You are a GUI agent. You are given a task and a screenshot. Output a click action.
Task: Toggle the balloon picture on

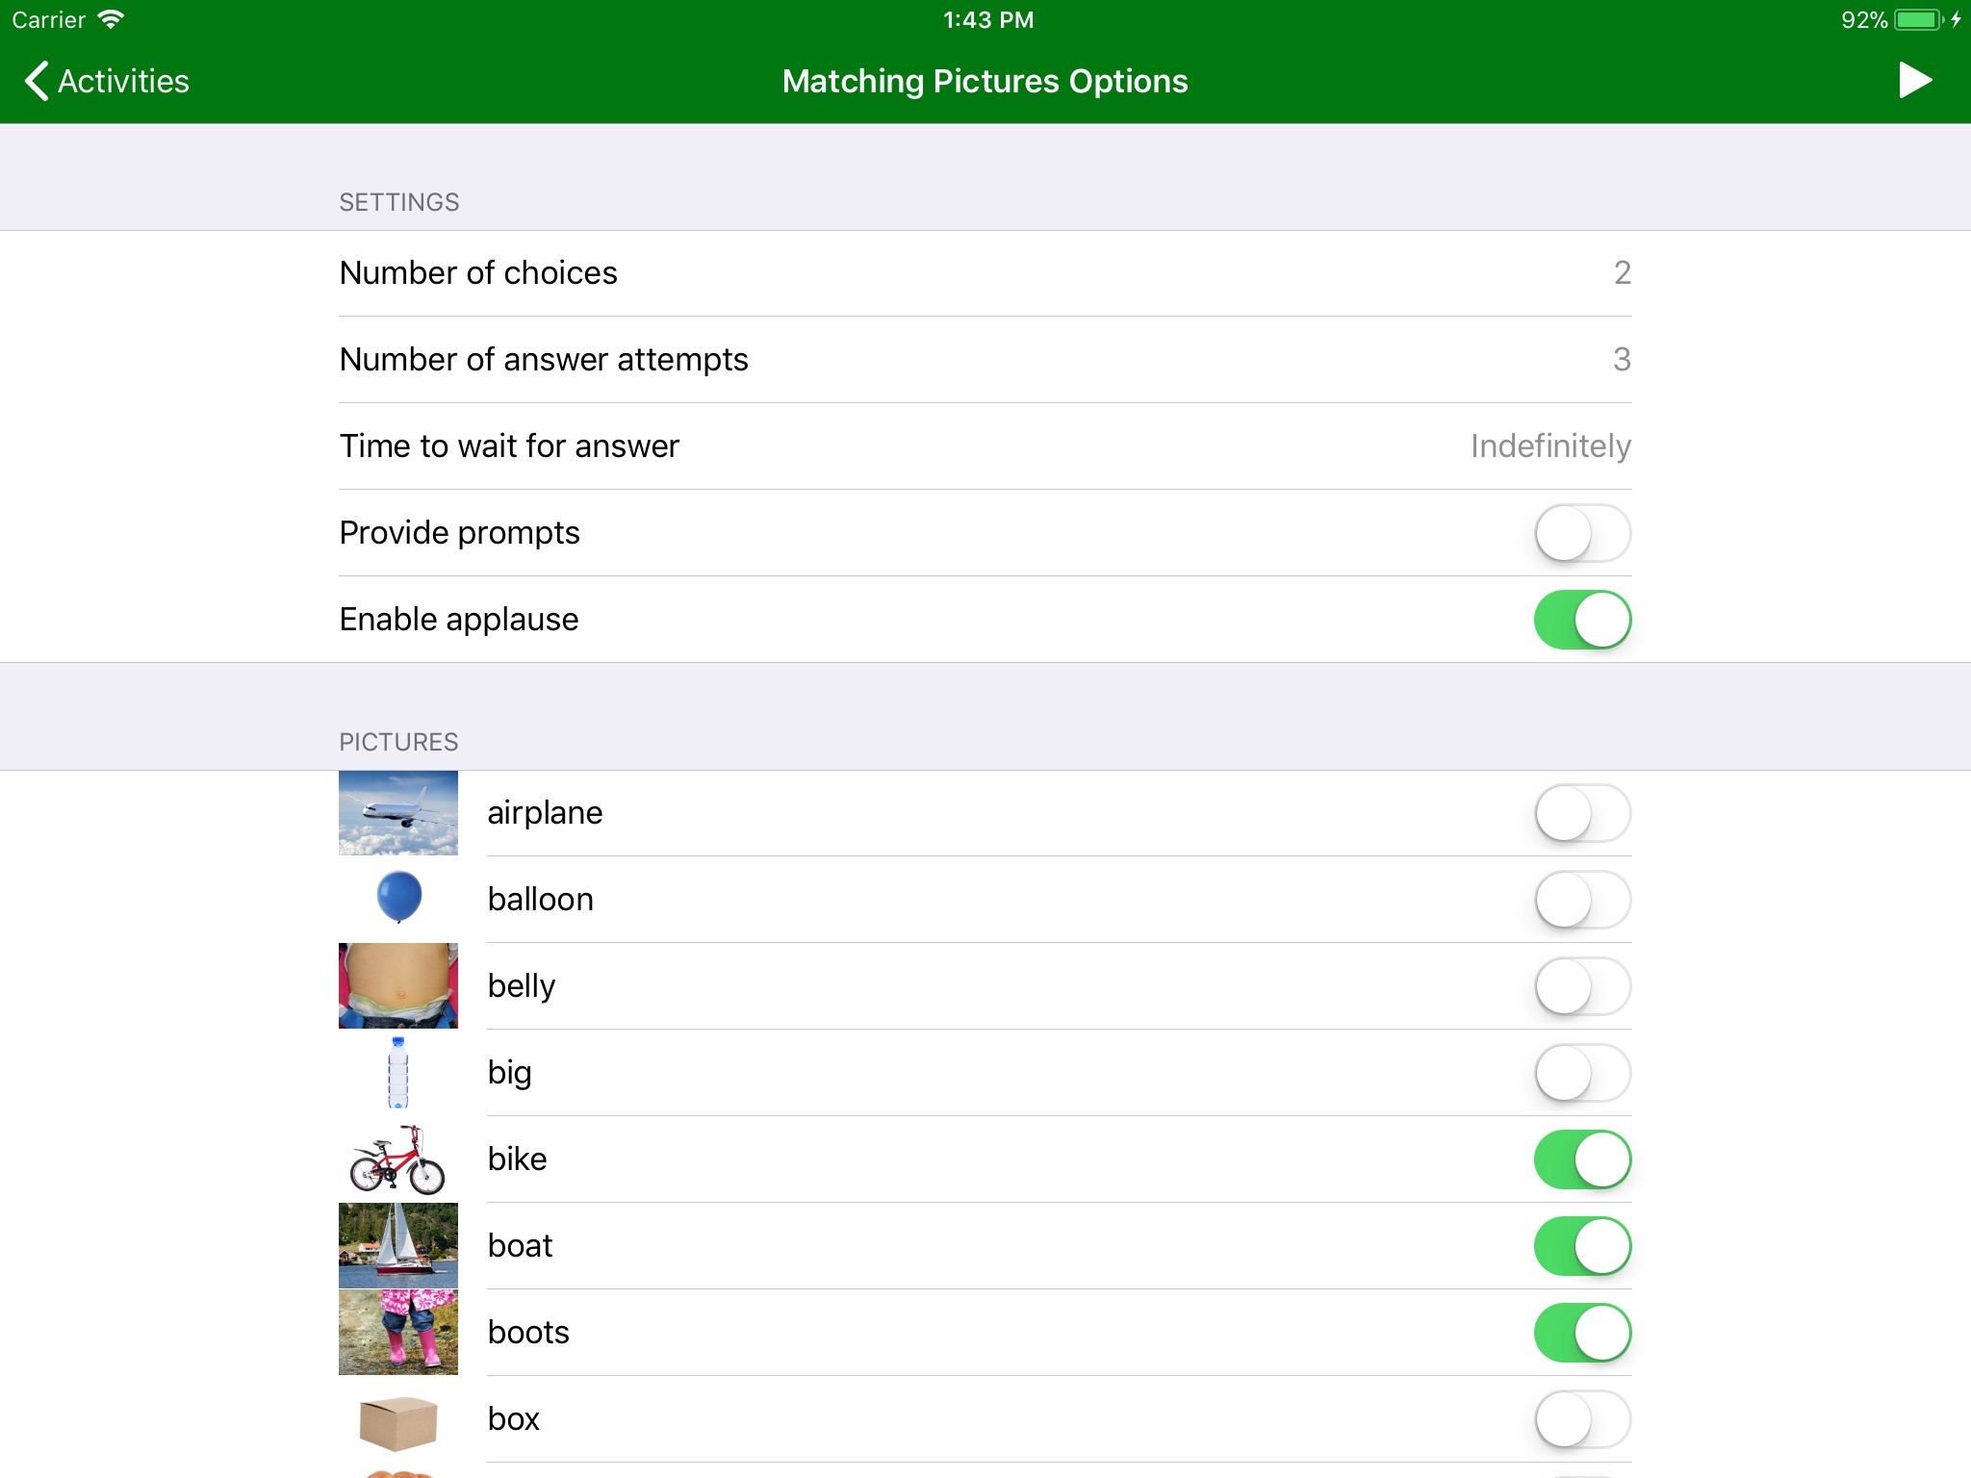coord(1581,898)
